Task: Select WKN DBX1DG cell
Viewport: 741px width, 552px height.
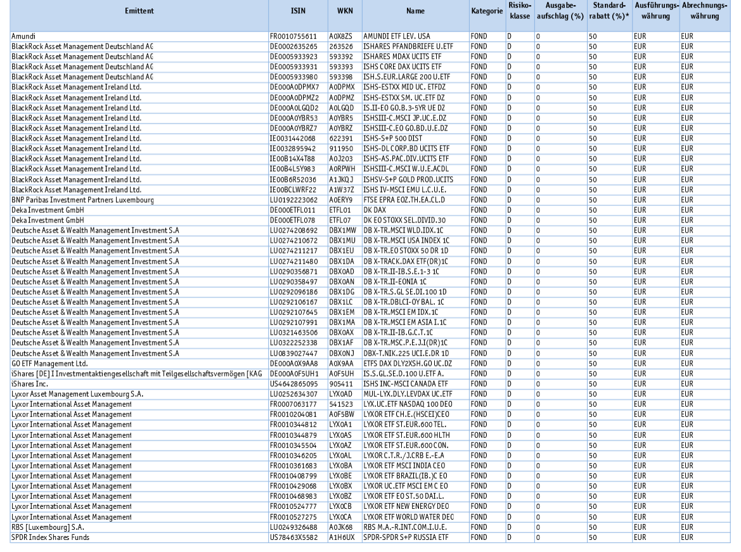Action: point(345,292)
